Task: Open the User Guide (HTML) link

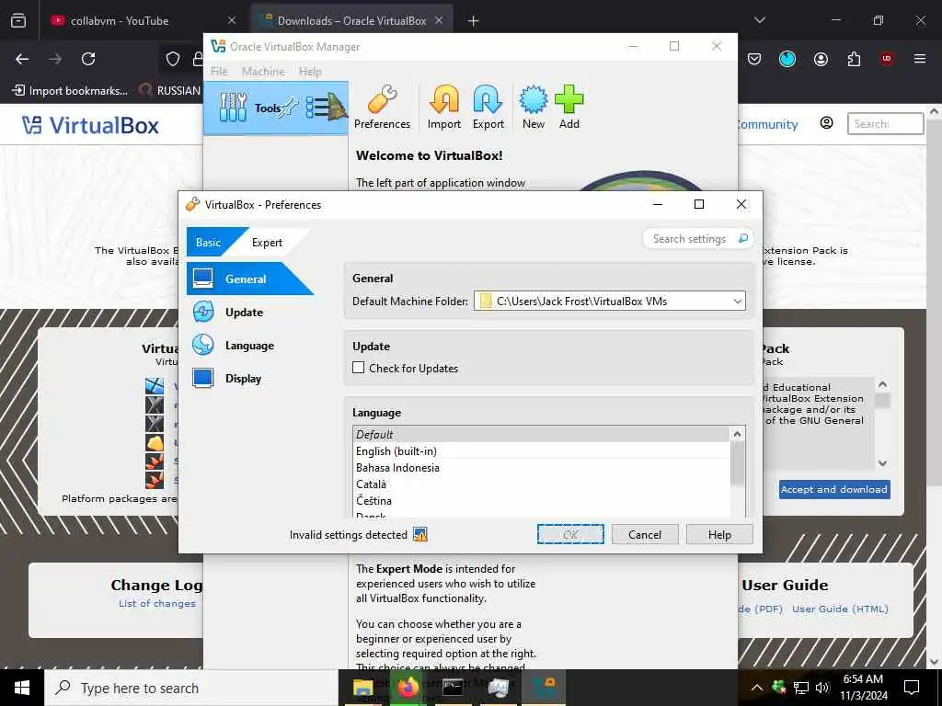Action: tap(840, 609)
